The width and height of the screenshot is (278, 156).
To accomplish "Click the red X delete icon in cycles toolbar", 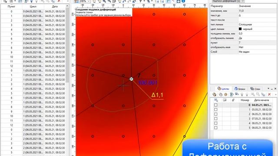I will point(269,94).
